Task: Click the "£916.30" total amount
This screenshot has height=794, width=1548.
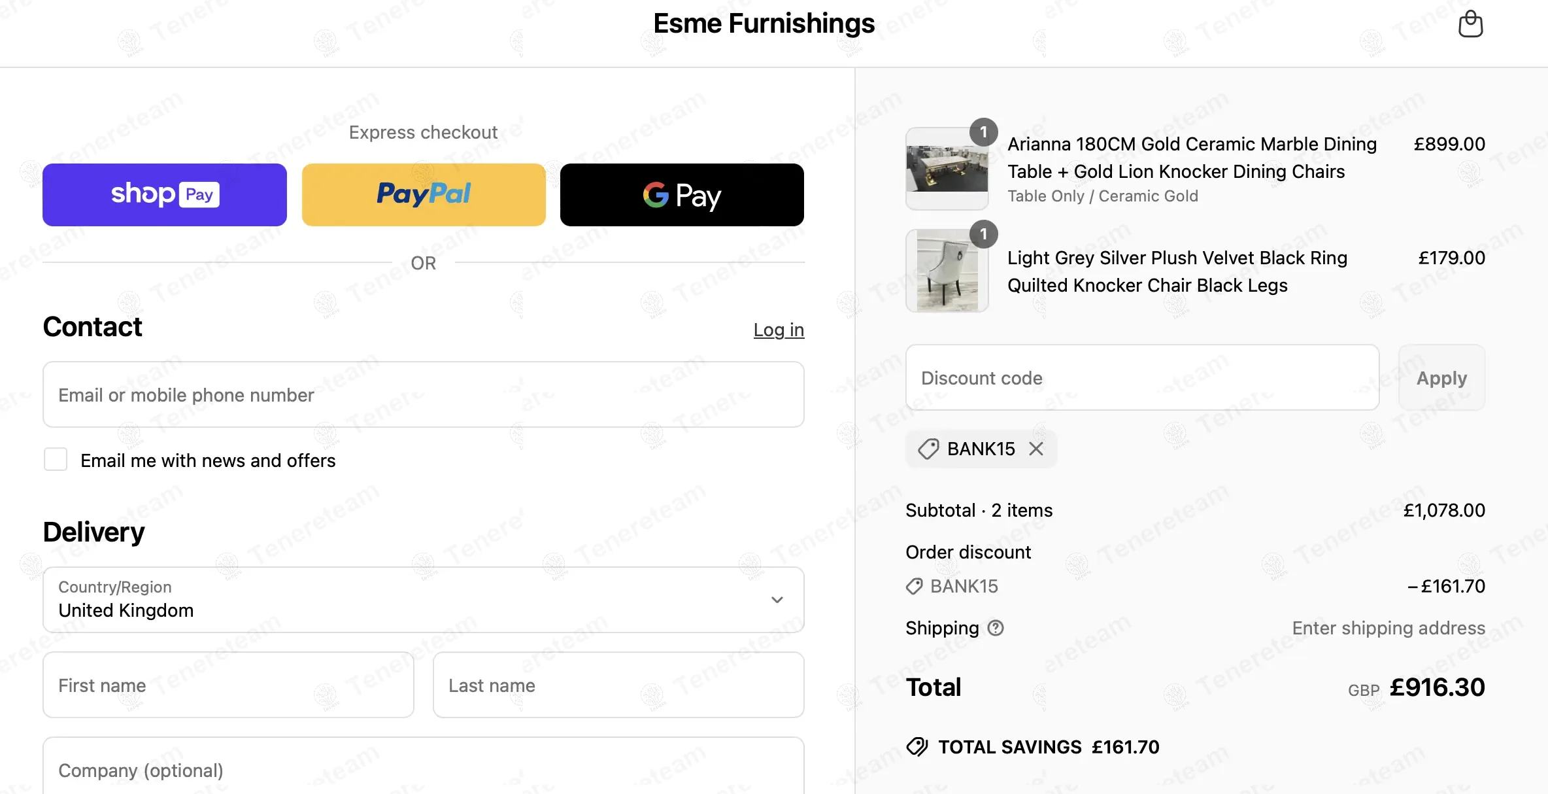Action: pos(1437,687)
